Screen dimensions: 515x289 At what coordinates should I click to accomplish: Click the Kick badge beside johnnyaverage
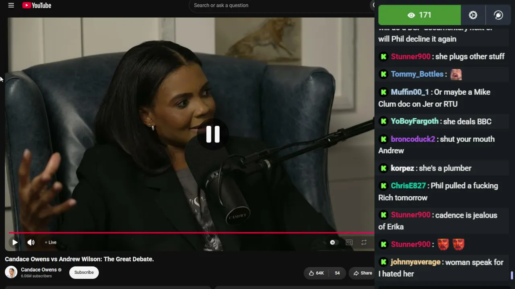tap(383, 262)
